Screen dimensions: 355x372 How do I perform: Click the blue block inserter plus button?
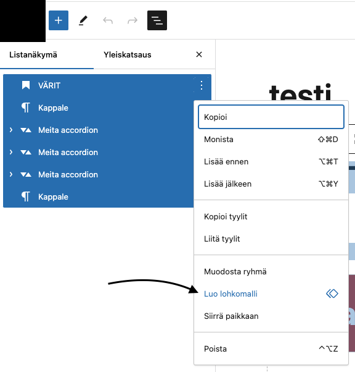[x=59, y=20]
